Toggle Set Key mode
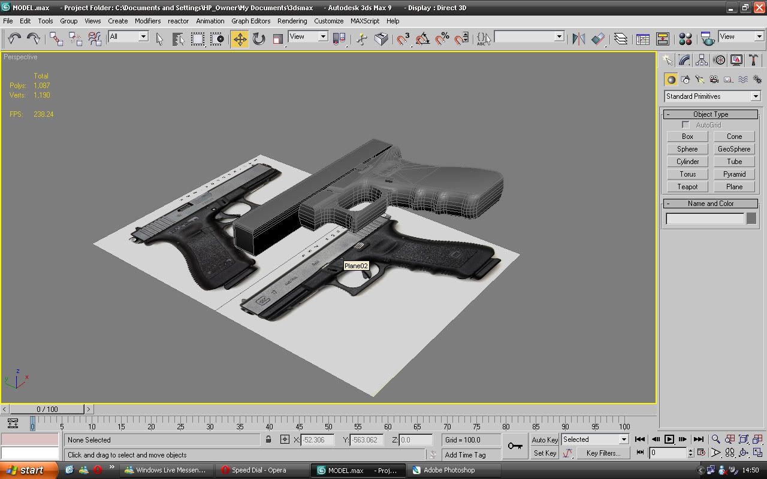The width and height of the screenshot is (767, 479). point(545,453)
